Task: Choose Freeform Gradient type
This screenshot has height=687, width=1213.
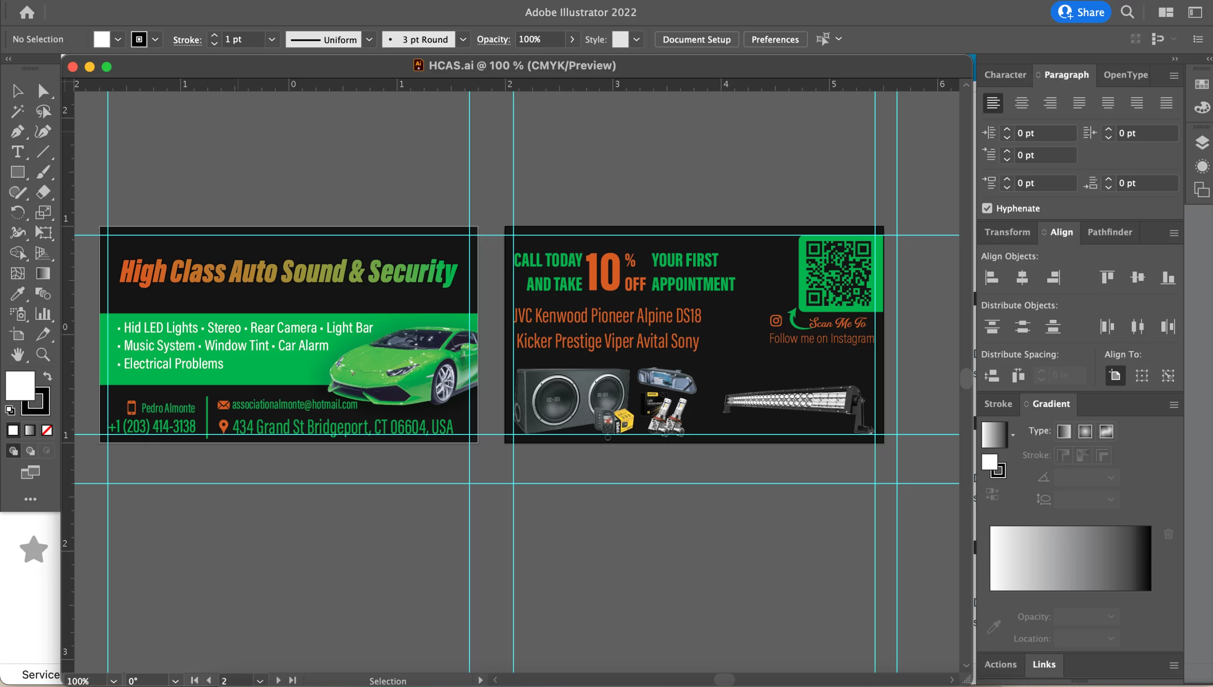Action: 1106,431
